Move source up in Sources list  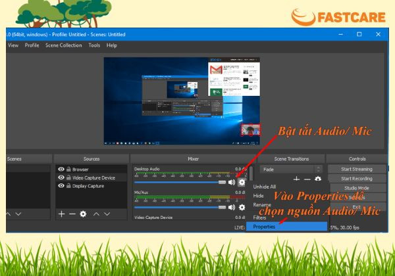coord(96,214)
